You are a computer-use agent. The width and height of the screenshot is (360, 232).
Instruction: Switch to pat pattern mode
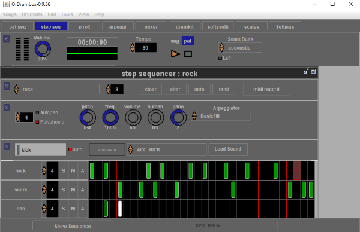point(188,41)
